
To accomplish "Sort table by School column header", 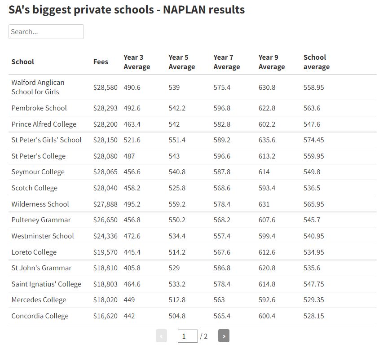I will tap(23, 62).
